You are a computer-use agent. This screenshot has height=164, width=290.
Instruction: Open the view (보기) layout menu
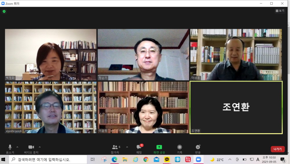(280, 11)
